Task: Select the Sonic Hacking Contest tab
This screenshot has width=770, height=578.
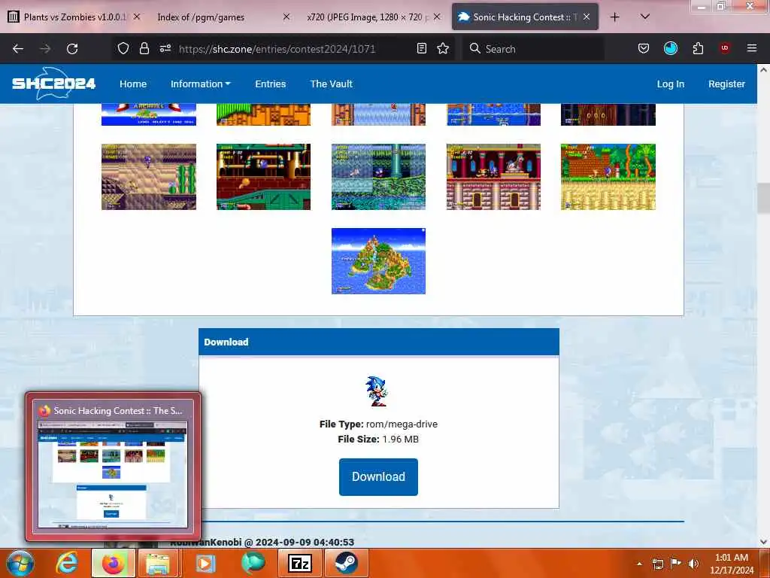Action: (x=524, y=17)
